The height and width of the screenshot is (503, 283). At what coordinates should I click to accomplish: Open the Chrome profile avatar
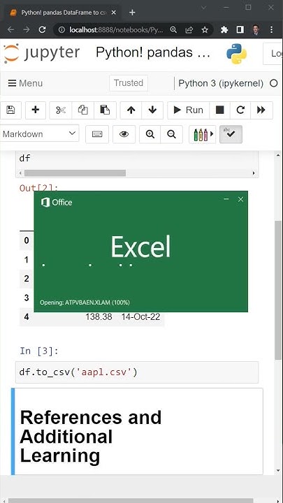click(256, 30)
